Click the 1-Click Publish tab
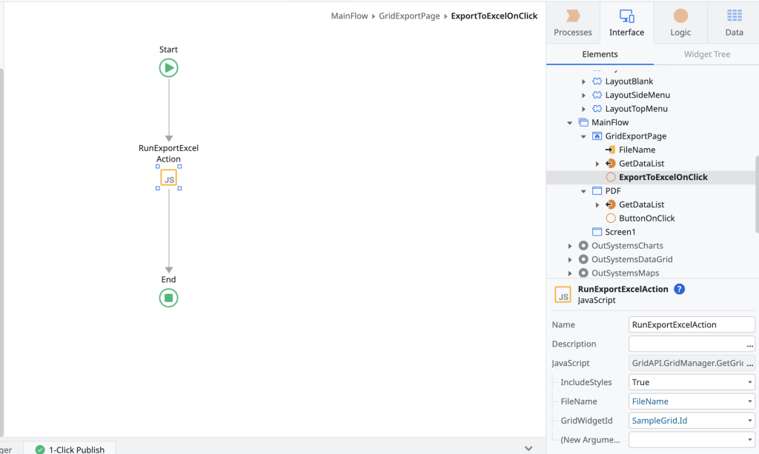 coord(70,449)
